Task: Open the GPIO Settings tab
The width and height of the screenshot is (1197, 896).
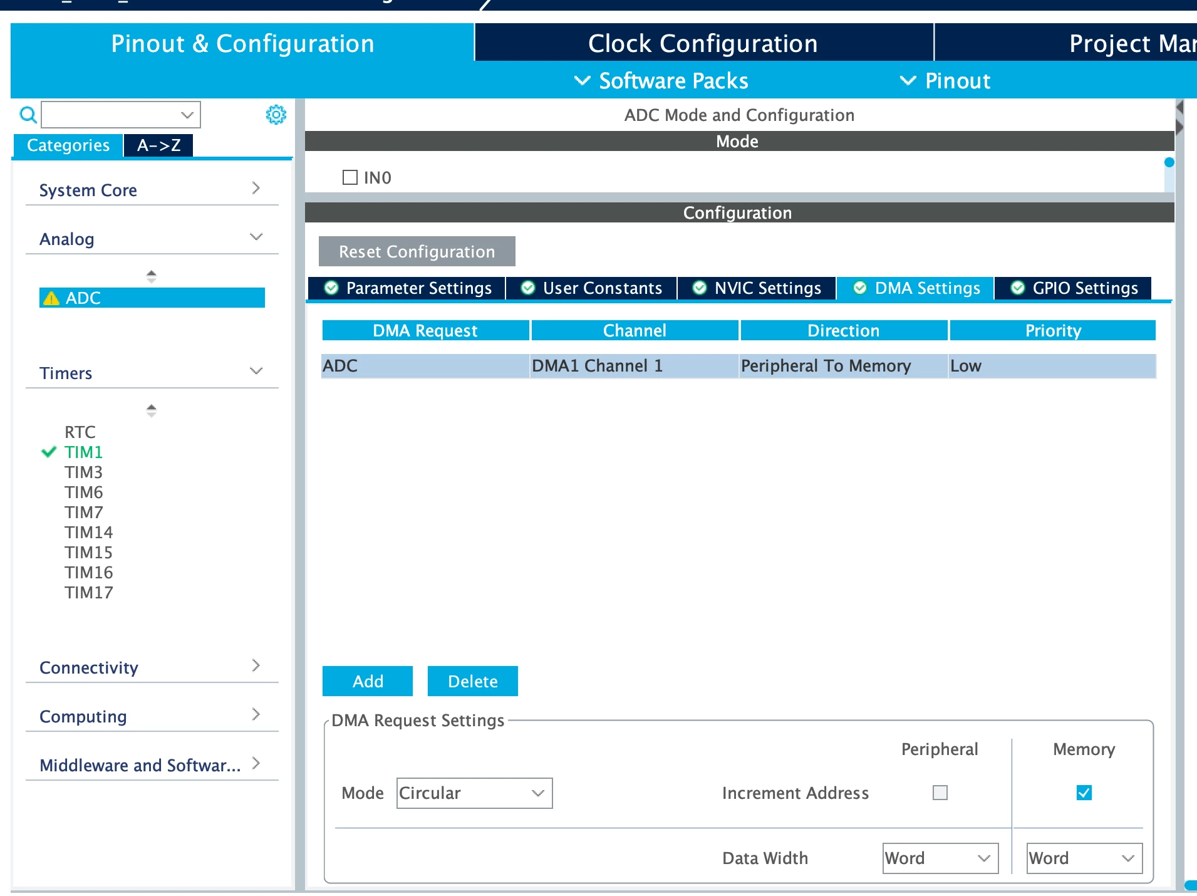Action: point(1074,288)
